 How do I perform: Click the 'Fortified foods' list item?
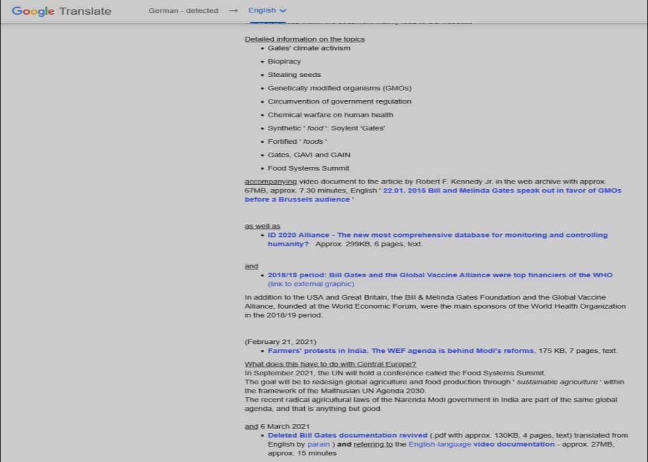(297, 142)
